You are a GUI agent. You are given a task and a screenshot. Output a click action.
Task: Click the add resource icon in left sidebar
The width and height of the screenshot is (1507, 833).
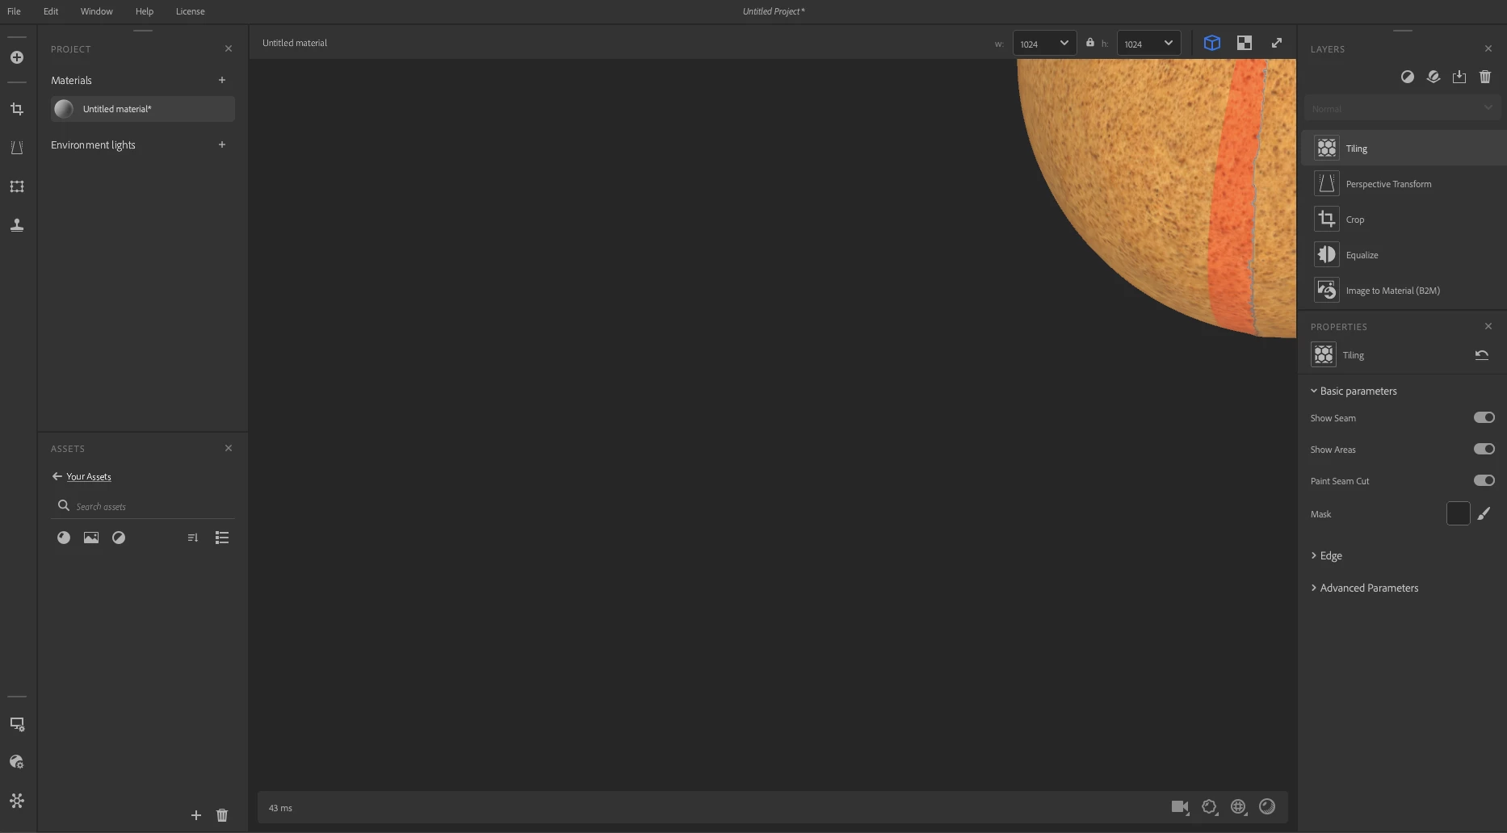[17, 57]
